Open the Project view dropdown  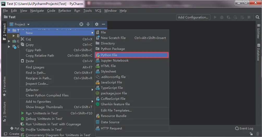point(20,24)
